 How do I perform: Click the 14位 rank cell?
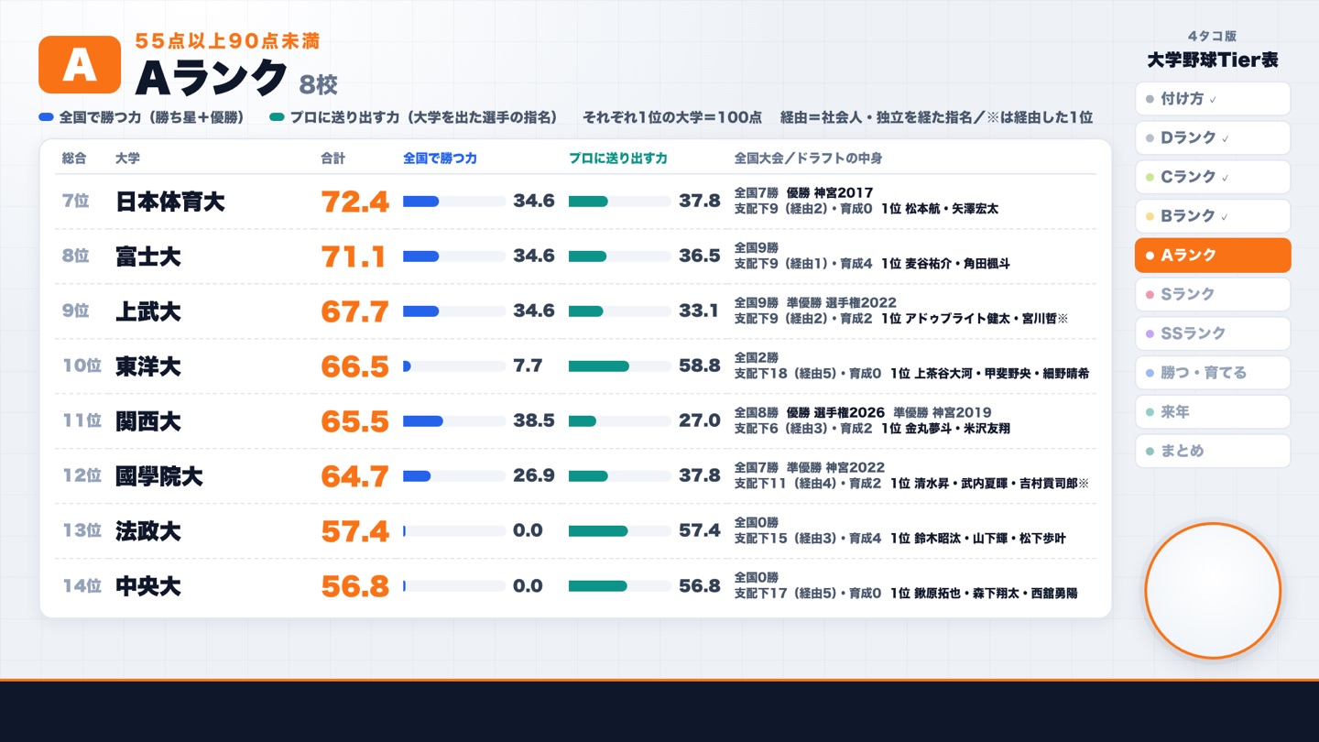[82, 586]
